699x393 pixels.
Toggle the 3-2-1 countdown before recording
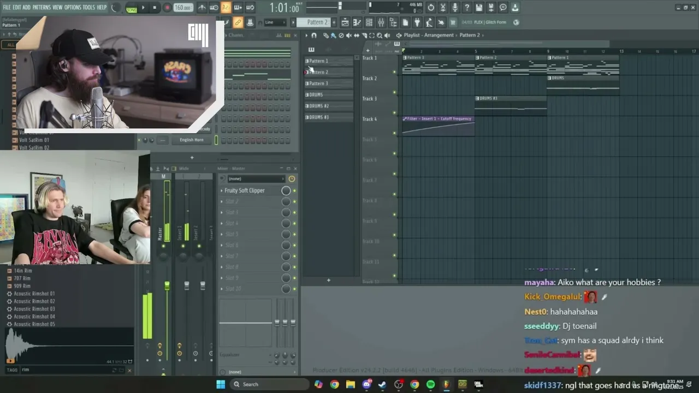point(226,8)
